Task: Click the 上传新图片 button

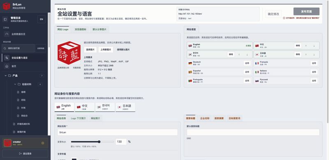Action: [106, 50]
